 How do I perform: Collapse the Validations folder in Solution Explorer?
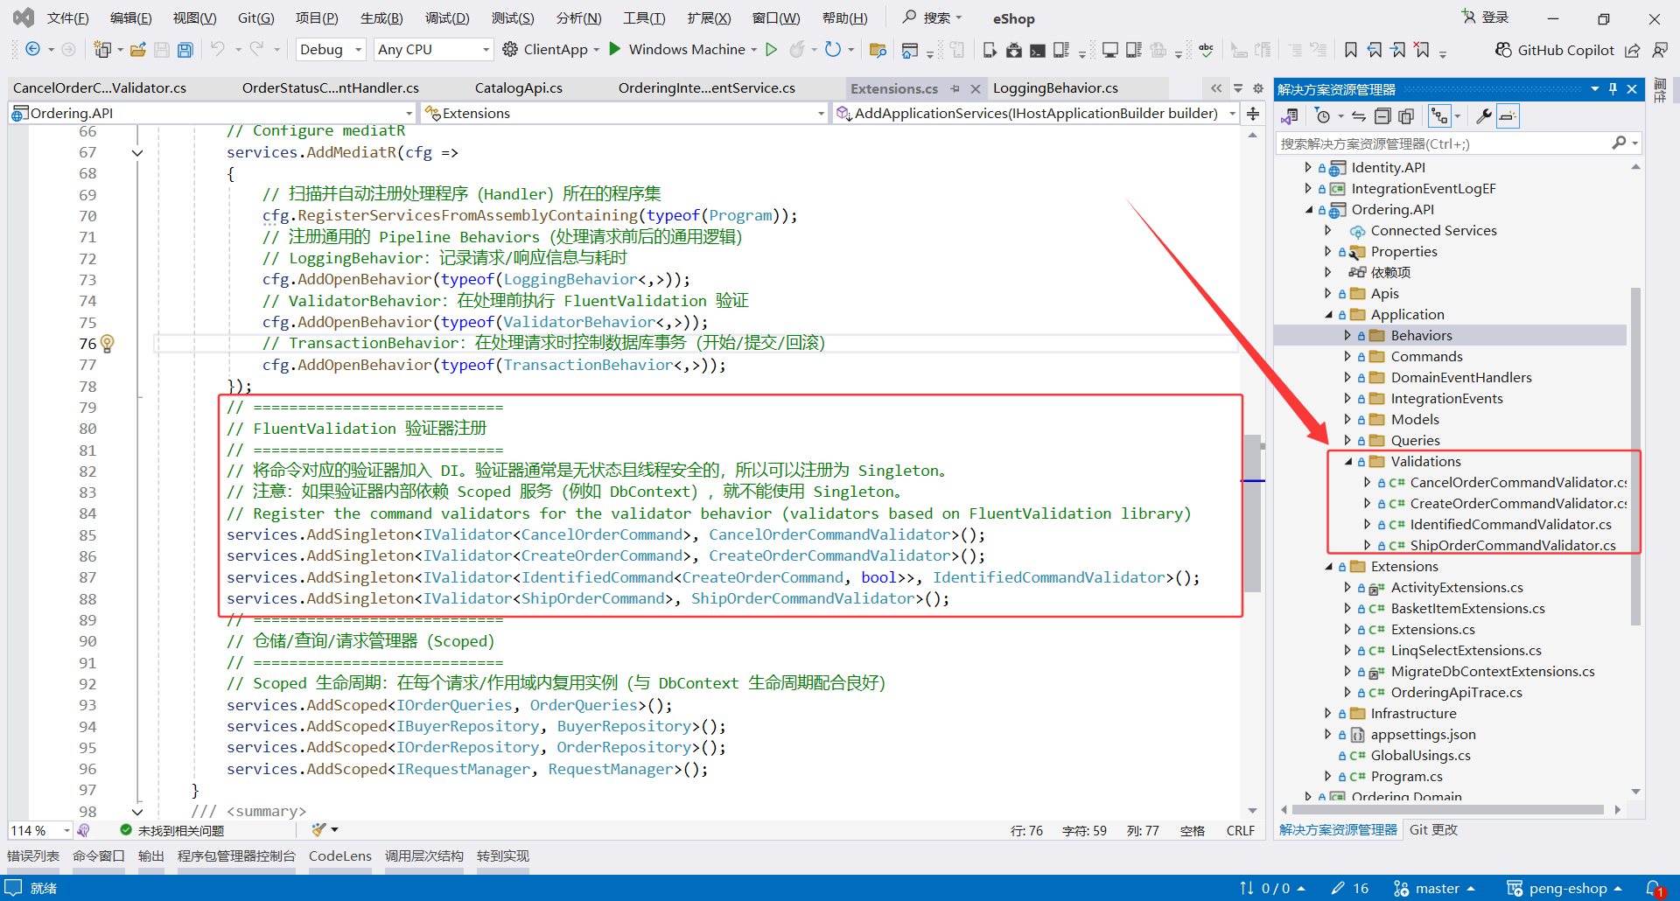click(1348, 462)
